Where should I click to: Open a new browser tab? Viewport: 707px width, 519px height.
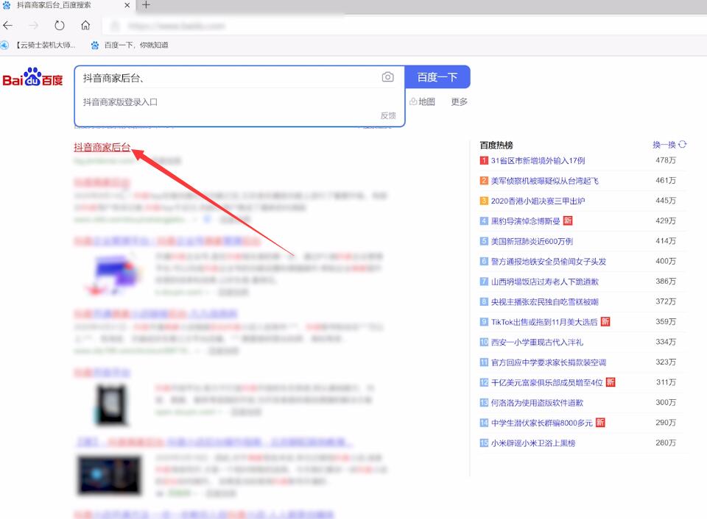(x=146, y=5)
